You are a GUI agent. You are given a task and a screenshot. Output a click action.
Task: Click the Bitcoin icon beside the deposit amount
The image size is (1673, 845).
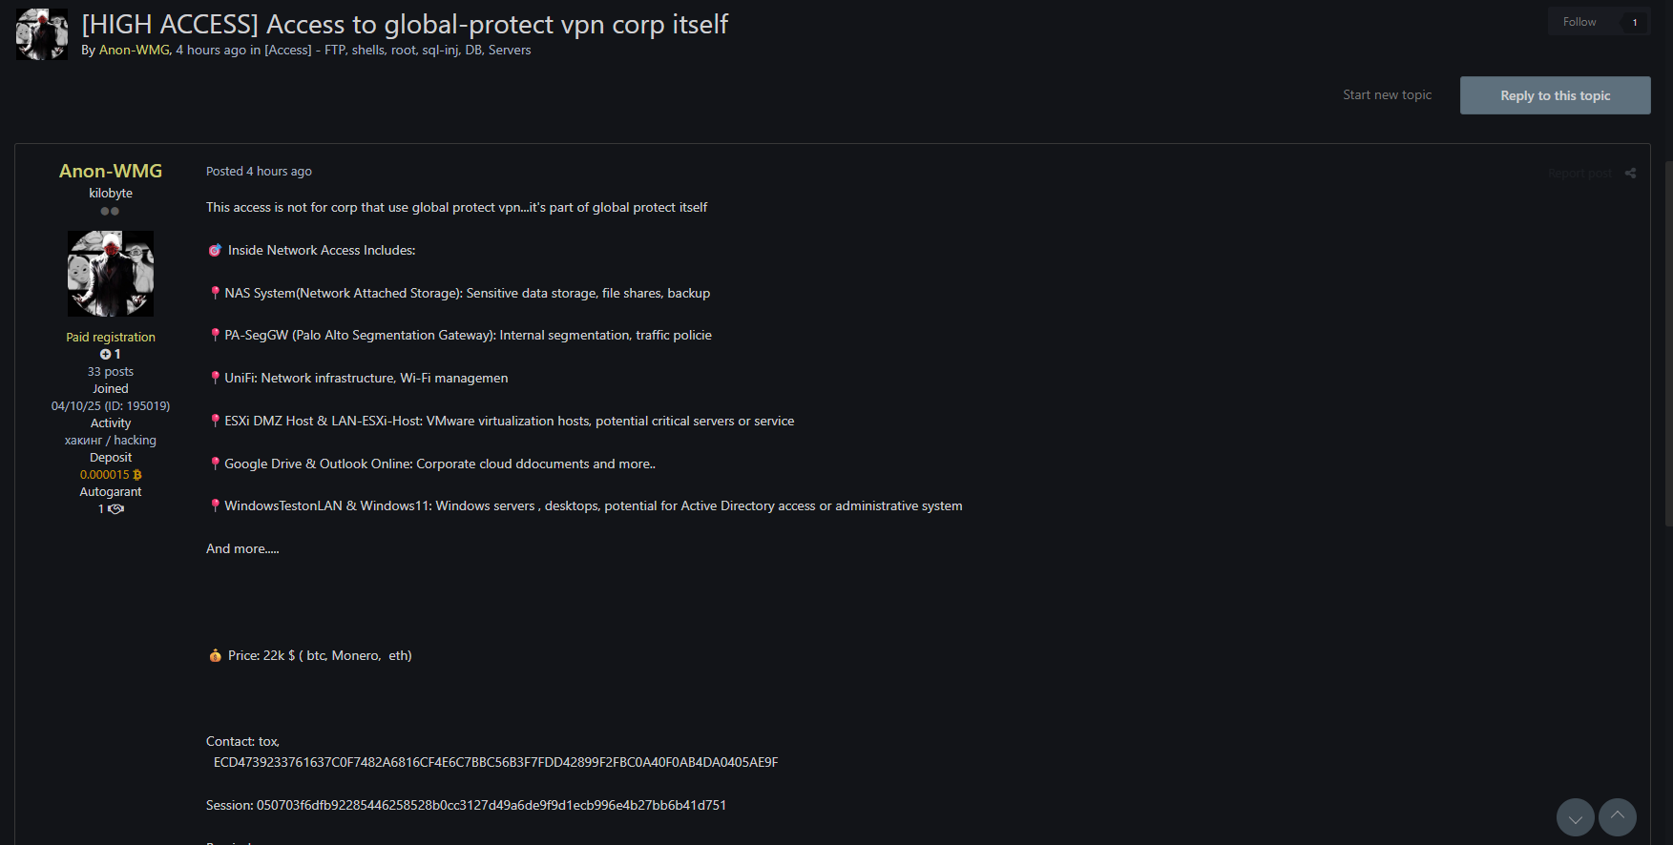(136, 474)
